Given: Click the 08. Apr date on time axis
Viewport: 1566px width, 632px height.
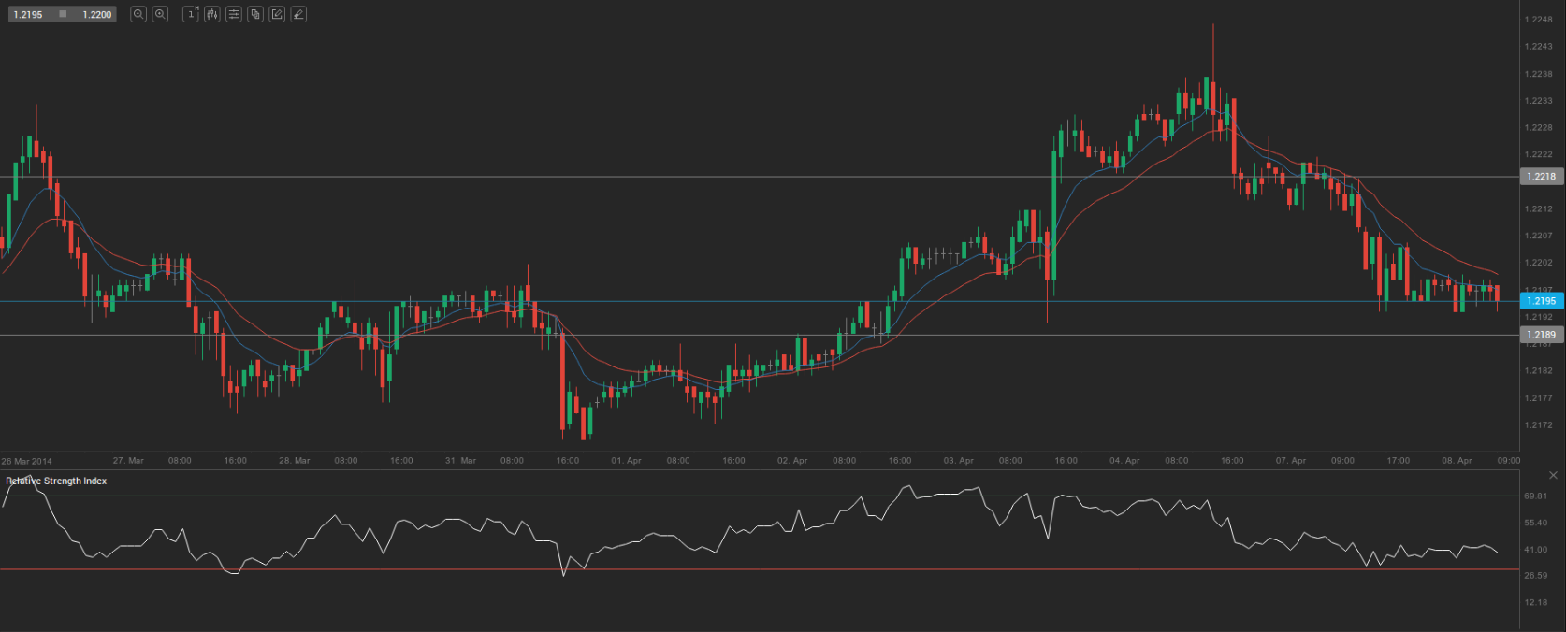Looking at the screenshot, I should 1457,461.
